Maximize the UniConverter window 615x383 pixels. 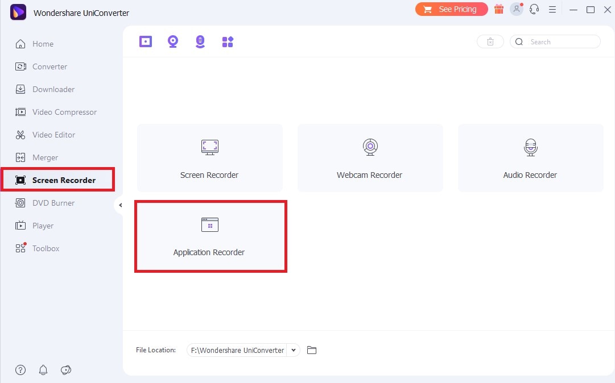point(591,10)
